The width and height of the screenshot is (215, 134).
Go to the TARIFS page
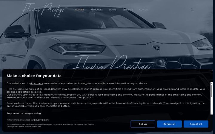pyautogui.click(x=113, y=10)
